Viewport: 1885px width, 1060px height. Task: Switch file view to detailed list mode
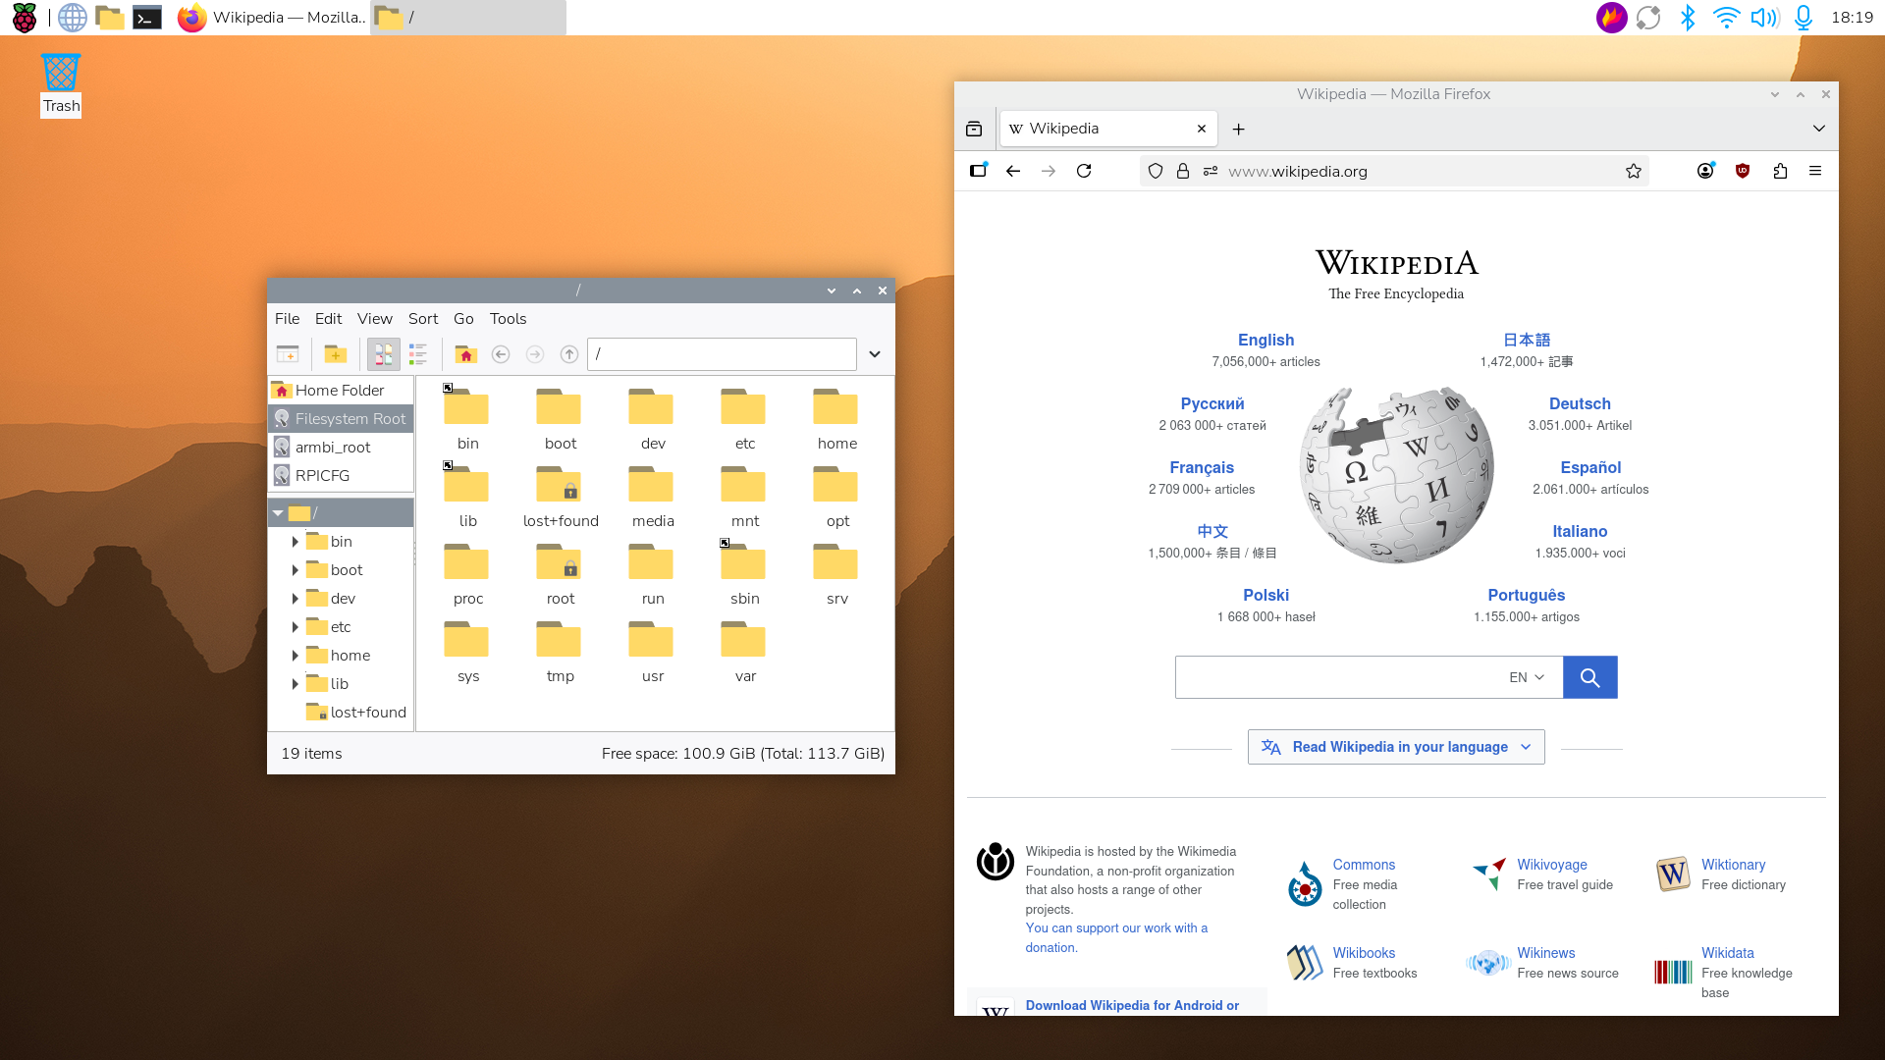point(419,354)
